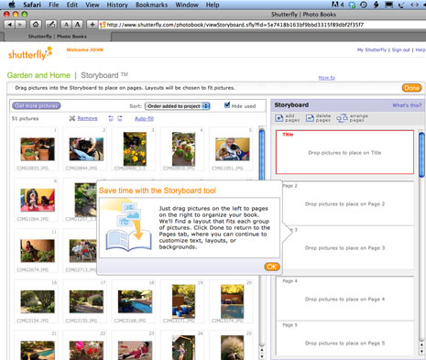Select picture number 19 blue pots thumbnail
Screen dimensions: 426x360
(x=183, y=301)
